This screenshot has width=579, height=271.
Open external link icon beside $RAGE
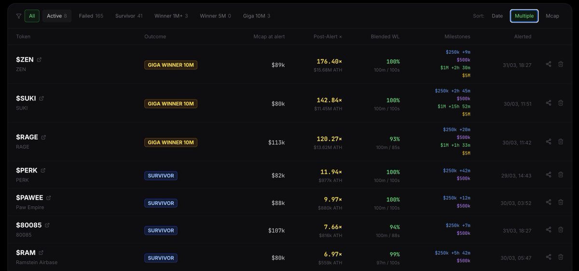pyautogui.click(x=43, y=137)
